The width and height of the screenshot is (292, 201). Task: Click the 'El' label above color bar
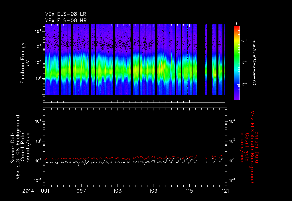(237, 24)
